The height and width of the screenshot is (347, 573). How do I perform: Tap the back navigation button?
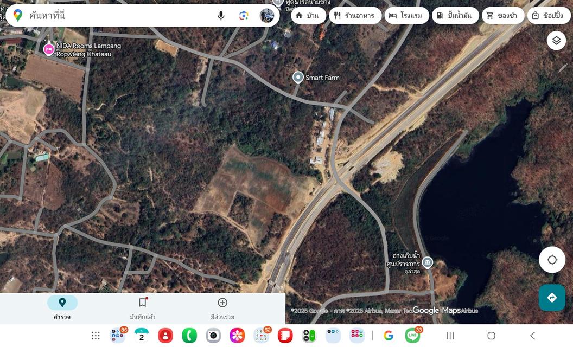pyautogui.click(x=532, y=335)
